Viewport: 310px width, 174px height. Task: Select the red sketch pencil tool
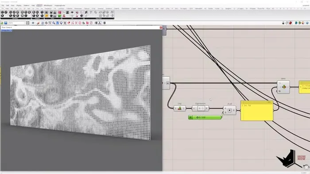(38, 23)
